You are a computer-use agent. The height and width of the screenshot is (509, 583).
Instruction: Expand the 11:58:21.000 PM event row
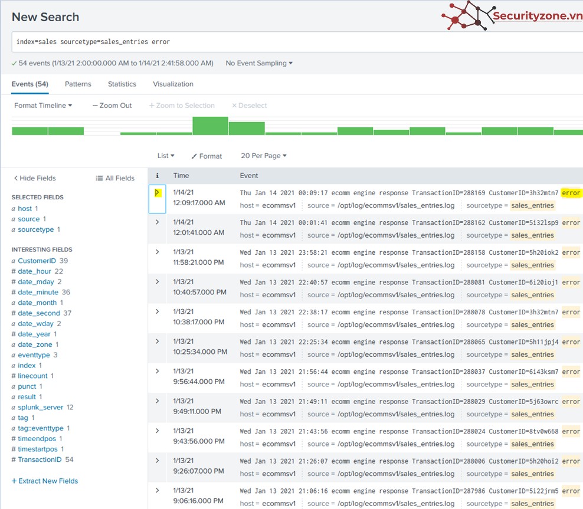(158, 252)
